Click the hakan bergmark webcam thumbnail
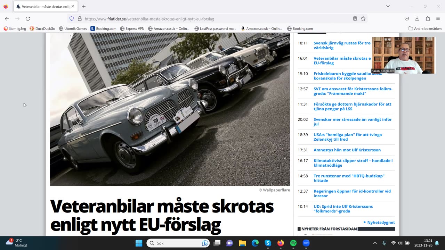 coord(403,55)
